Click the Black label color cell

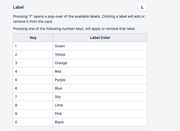(x=59, y=122)
